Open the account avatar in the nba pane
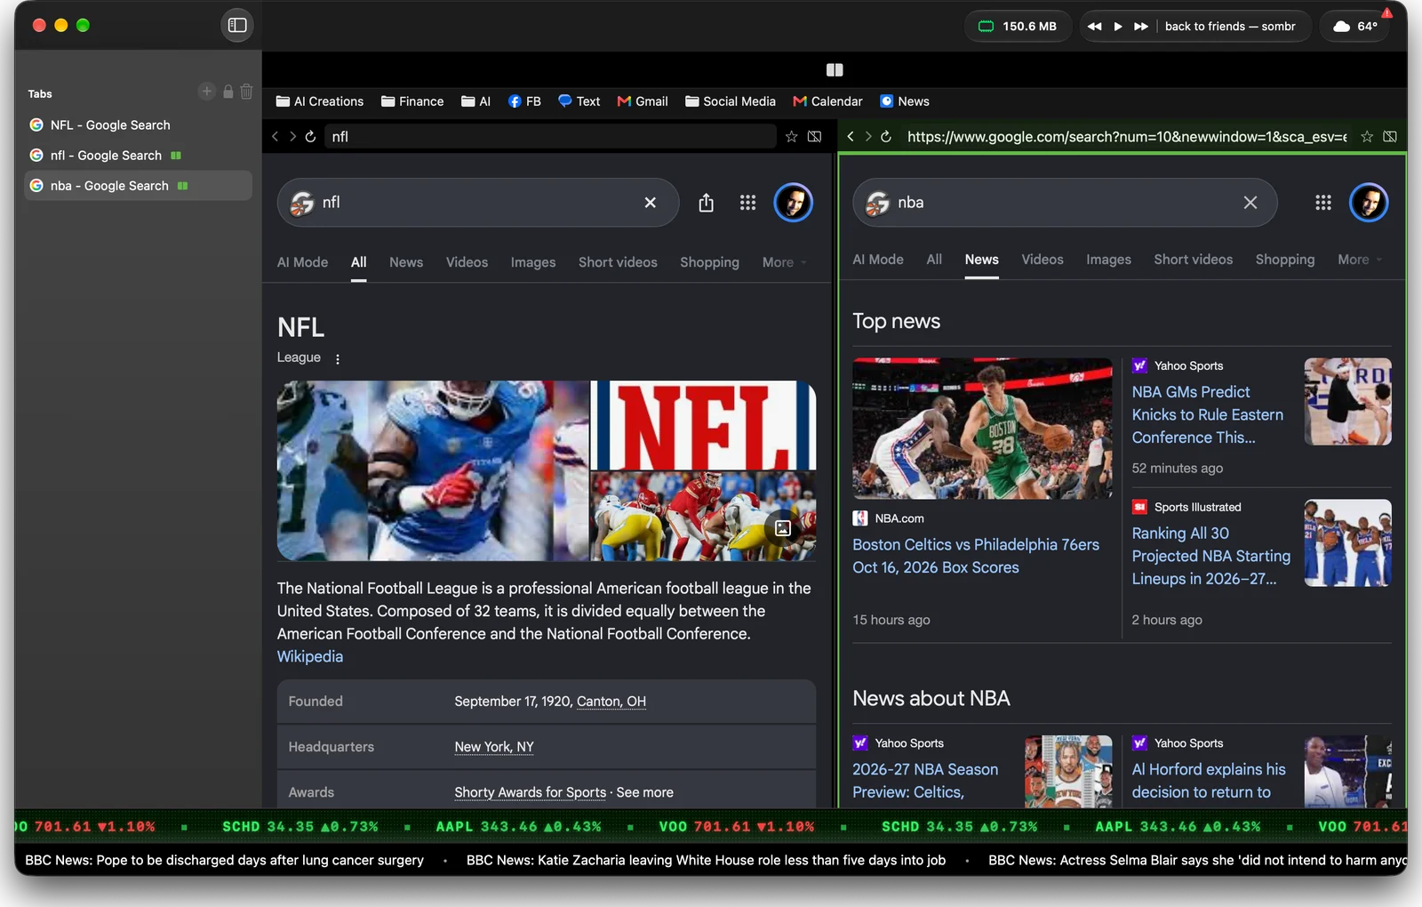Image resolution: width=1422 pixels, height=907 pixels. (1369, 203)
